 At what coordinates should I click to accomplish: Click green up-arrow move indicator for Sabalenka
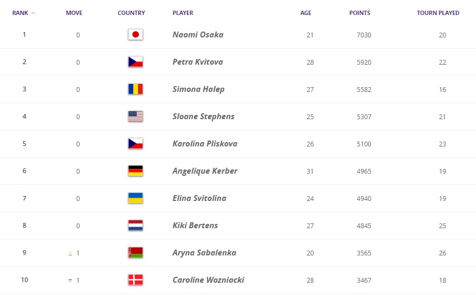point(70,253)
